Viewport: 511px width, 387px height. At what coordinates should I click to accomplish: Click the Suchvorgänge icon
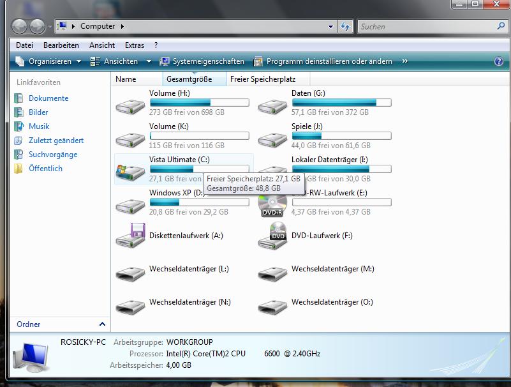click(19, 155)
